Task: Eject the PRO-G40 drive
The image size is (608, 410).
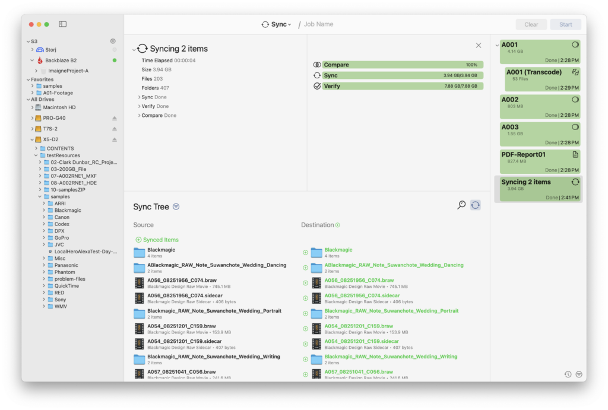Action: (x=115, y=118)
